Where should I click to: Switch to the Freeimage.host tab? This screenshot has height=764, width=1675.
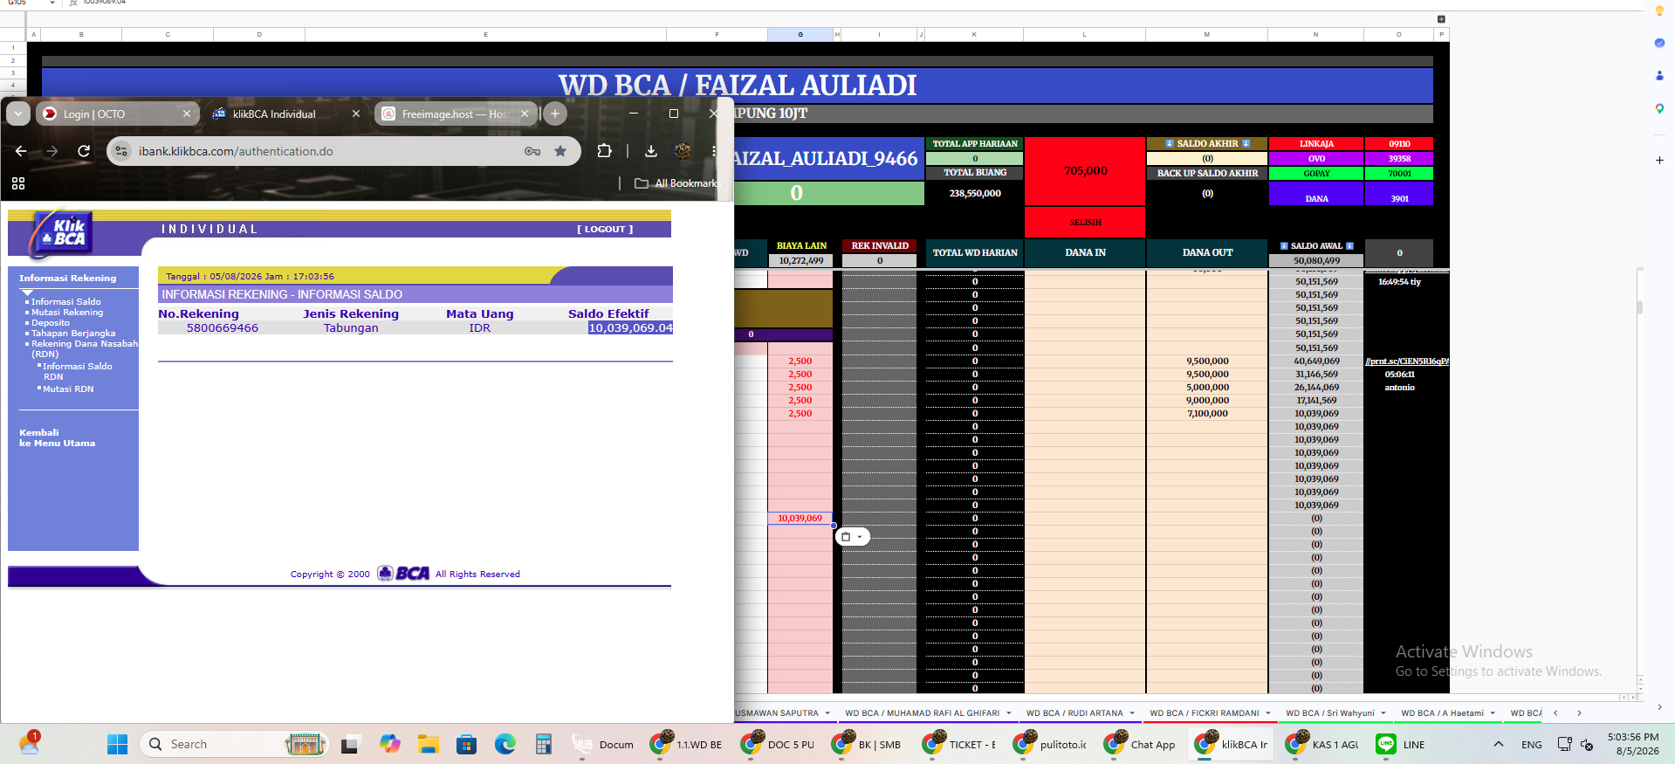click(x=456, y=114)
